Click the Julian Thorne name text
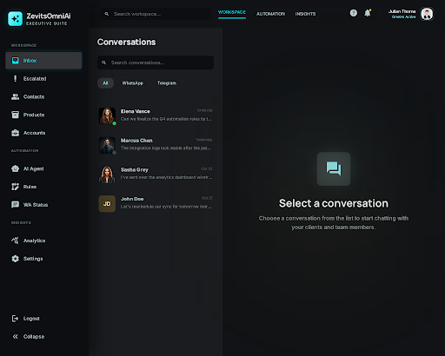Viewport: 445px width, 356px height. point(402,11)
